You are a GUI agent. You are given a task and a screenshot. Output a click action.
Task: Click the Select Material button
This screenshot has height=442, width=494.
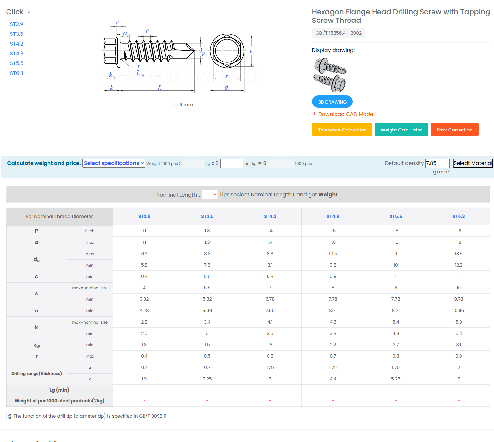click(x=473, y=163)
